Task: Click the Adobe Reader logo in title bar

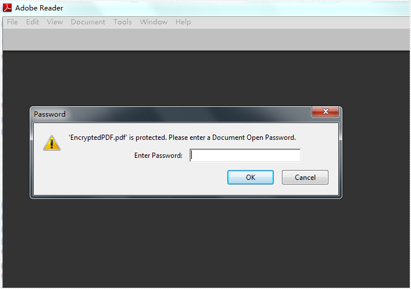Action: [x=8, y=8]
